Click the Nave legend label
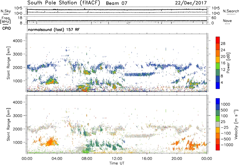This screenshot has height=165, width=239. 227,21
